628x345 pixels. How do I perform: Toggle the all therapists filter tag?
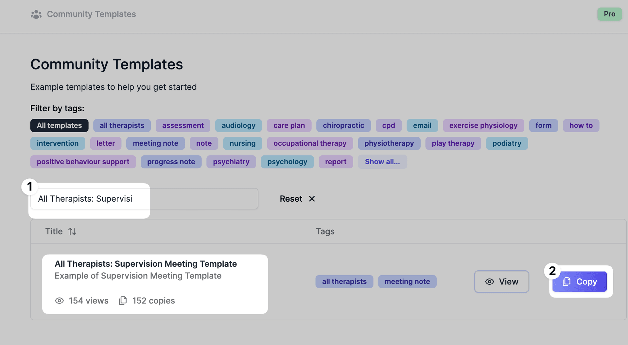coord(122,125)
